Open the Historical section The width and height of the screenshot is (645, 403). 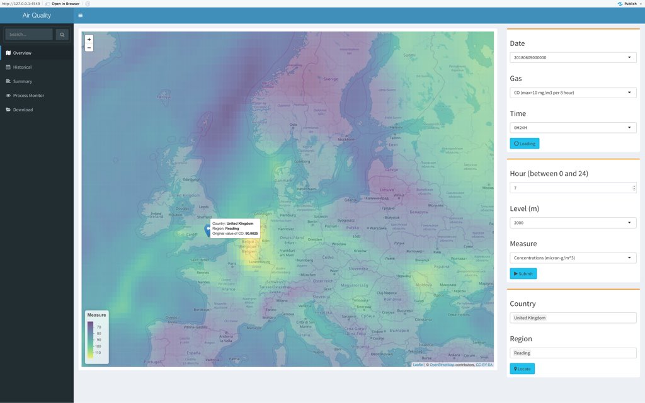pyautogui.click(x=37, y=67)
